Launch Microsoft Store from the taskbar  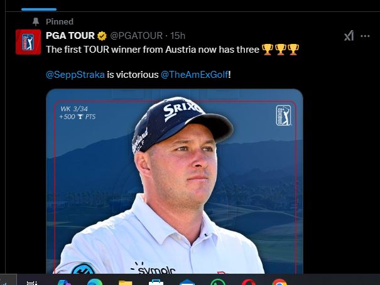click(156, 282)
